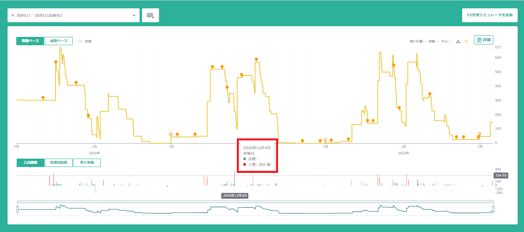The width and height of the screenshot is (524, 232).
Task: Click the left handle of range slider
Action: click(x=17, y=209)
